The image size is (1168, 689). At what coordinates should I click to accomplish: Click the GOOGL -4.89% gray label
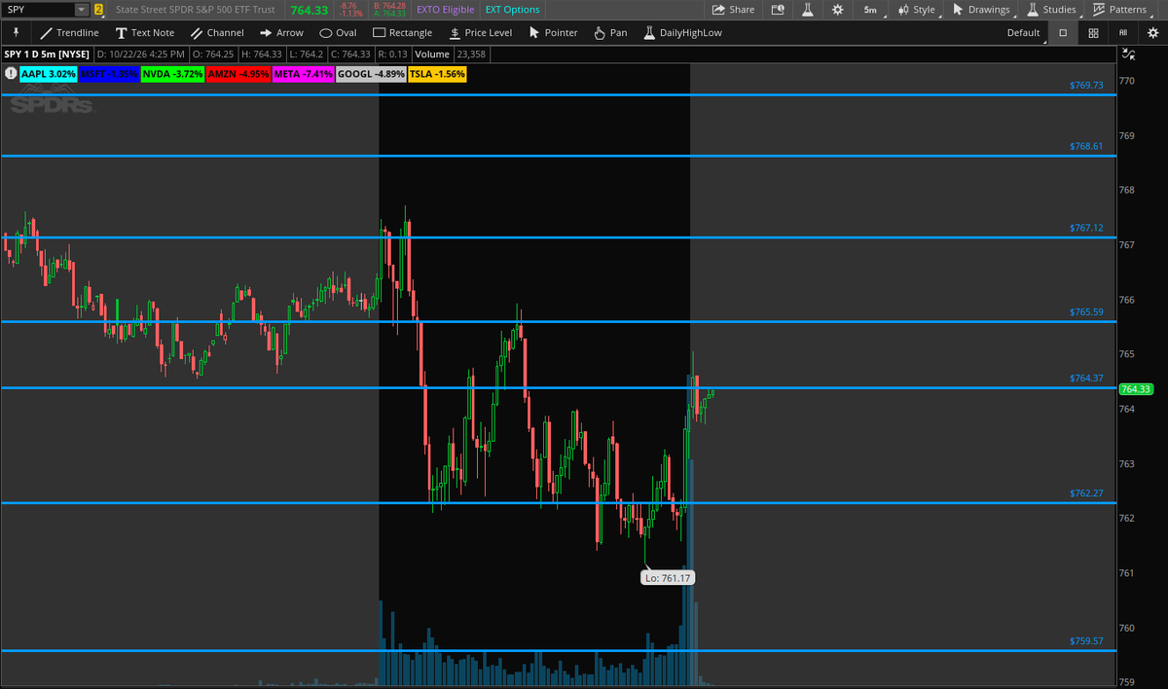tap(371, 73)
